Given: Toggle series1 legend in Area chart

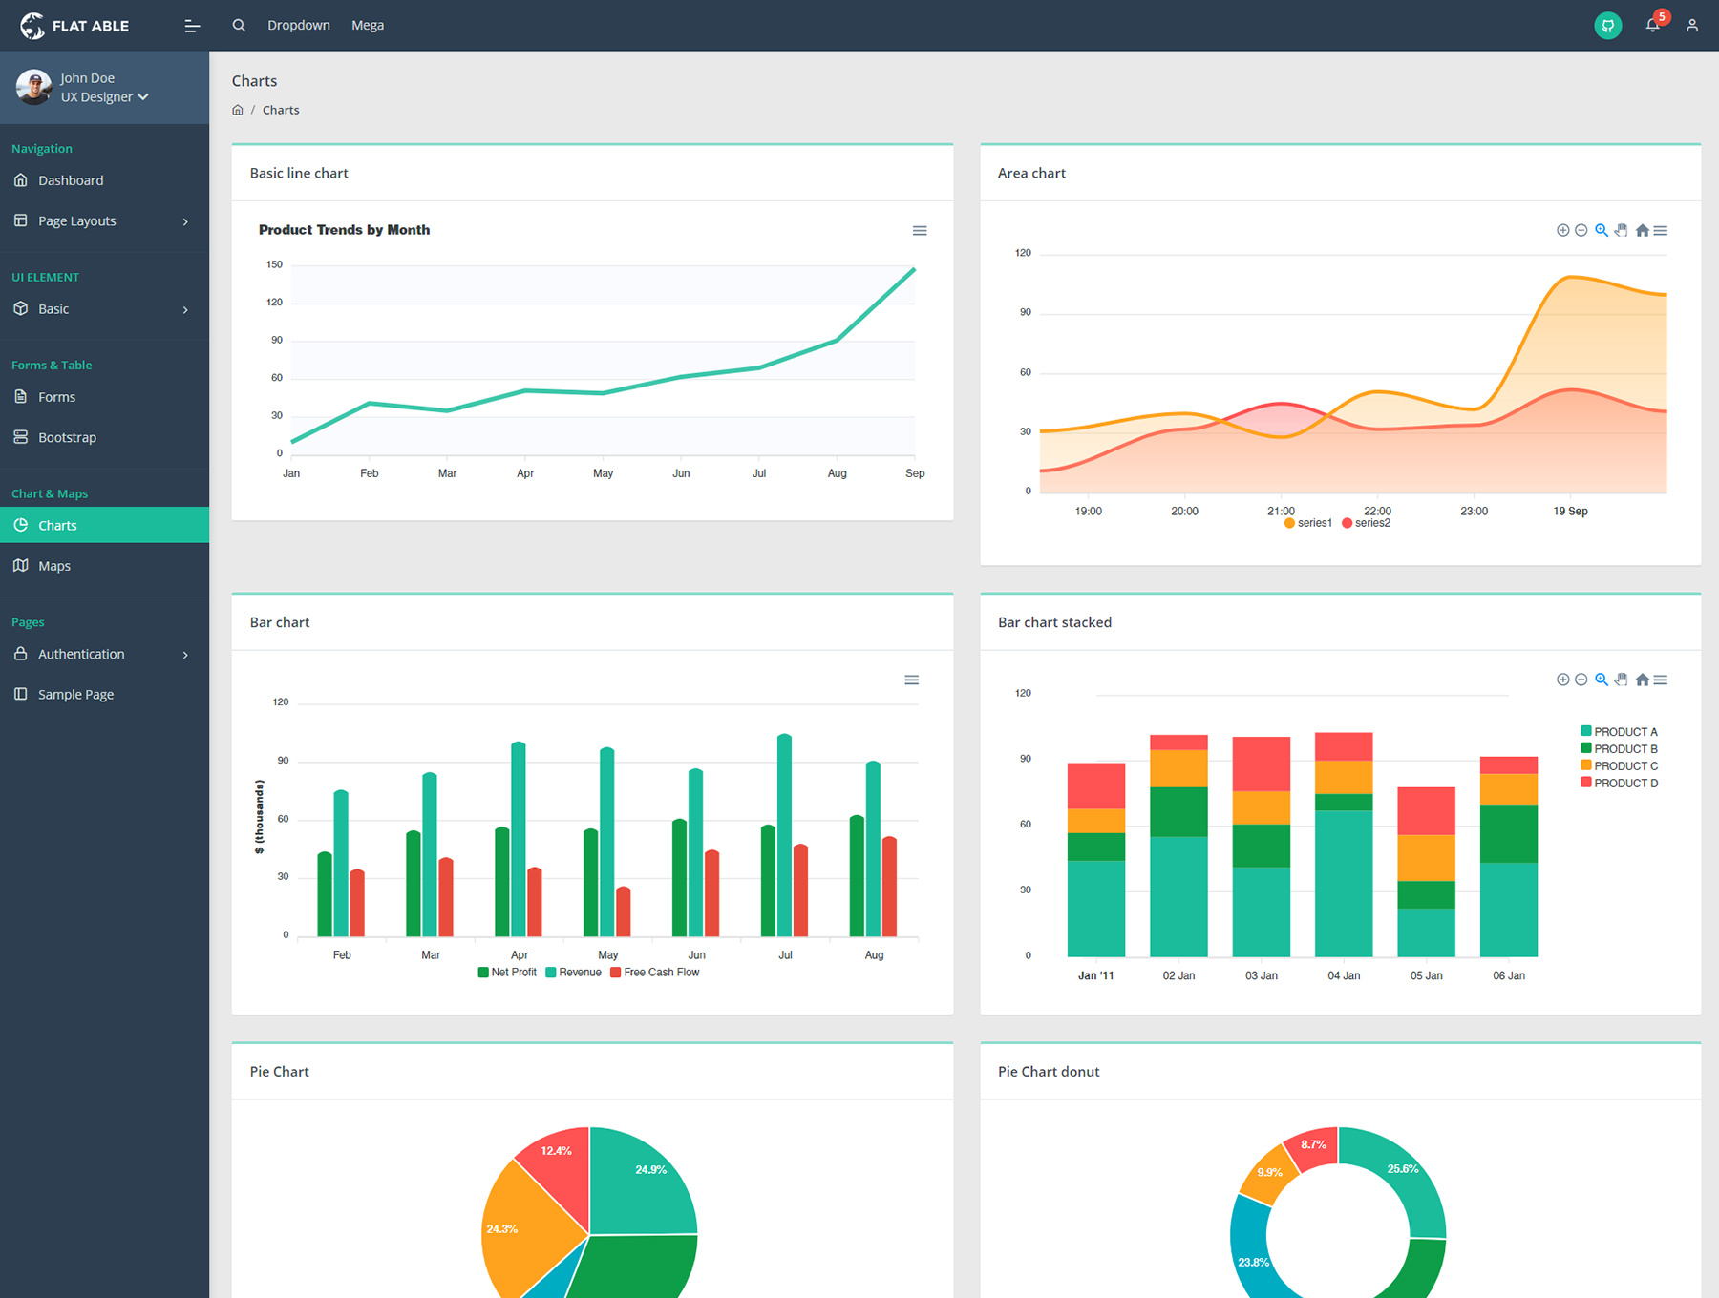Looking at the screenshot, I should (x=1308, y=523).
